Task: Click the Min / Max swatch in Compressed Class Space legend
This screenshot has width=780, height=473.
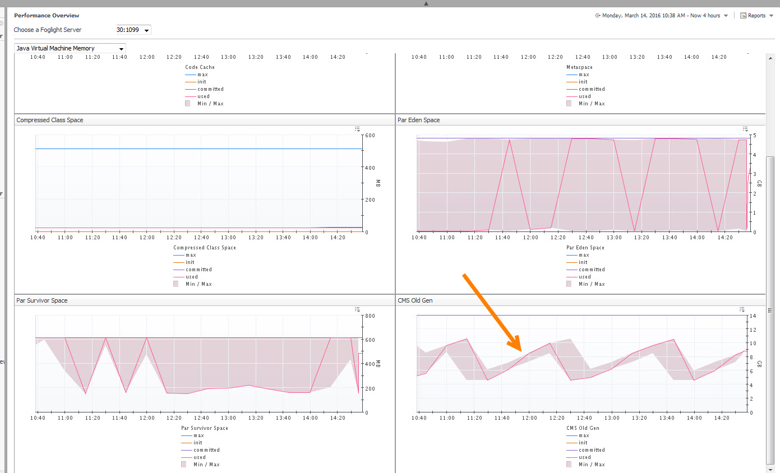Action: point(176,284)
